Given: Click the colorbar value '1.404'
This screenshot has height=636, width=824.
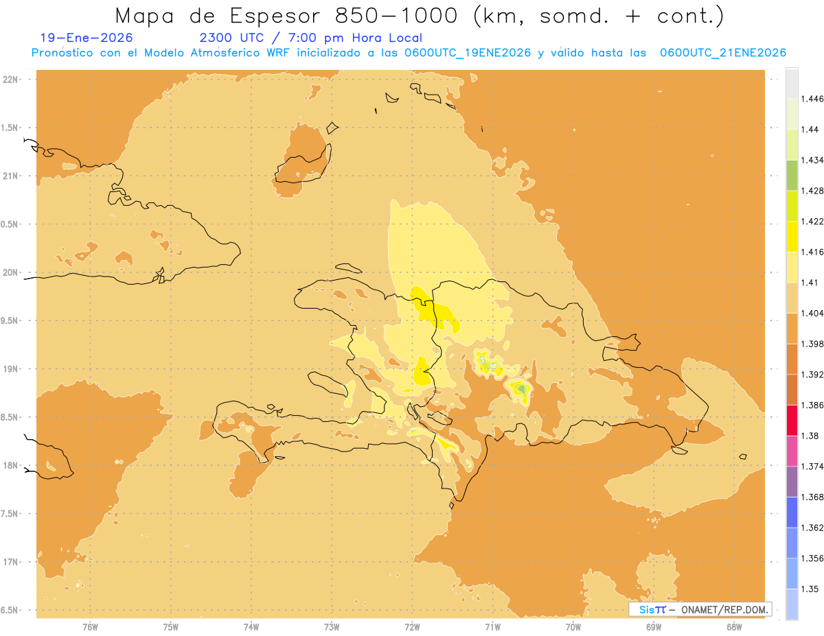Looking at the screenshot, I should point(812,313).
